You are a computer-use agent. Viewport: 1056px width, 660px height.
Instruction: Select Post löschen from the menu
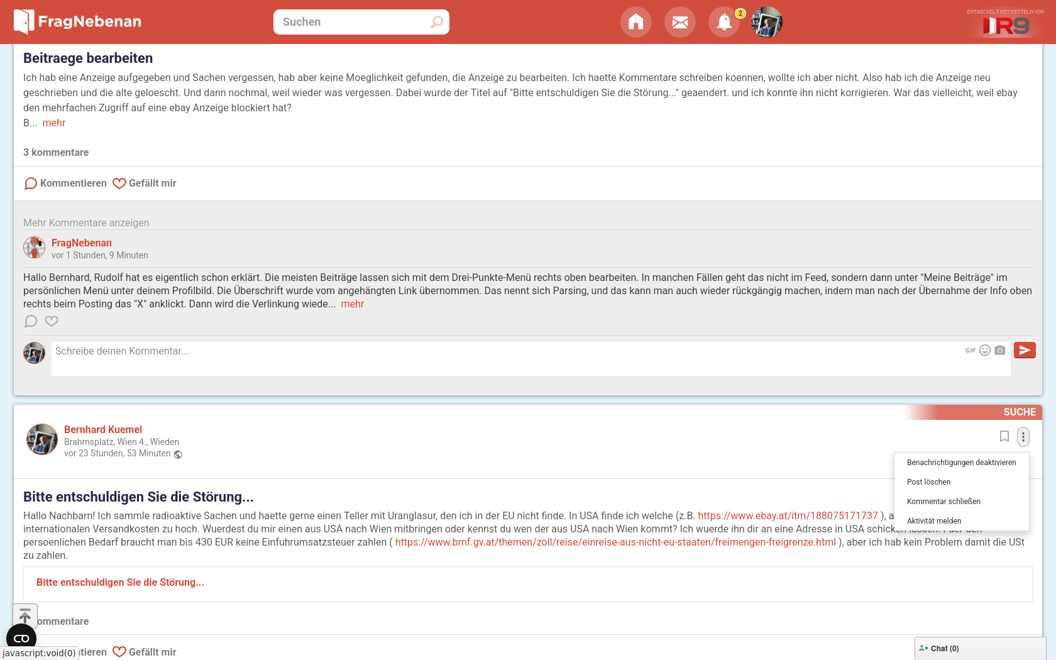point(928,482)
